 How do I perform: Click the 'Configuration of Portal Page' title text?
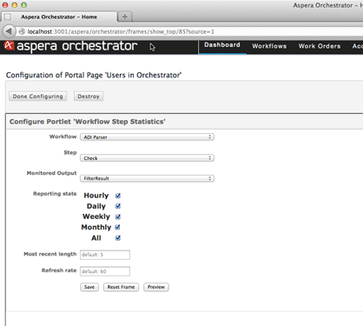coord(94,75)
